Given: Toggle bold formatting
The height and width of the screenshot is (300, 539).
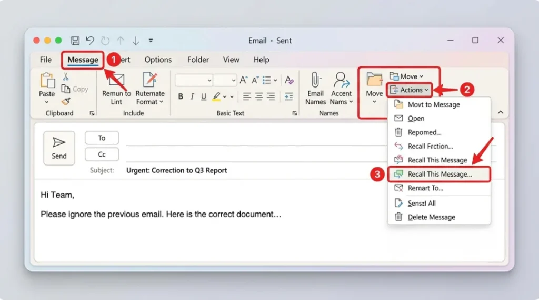Looking at the screenshot, I should [181, 97].
